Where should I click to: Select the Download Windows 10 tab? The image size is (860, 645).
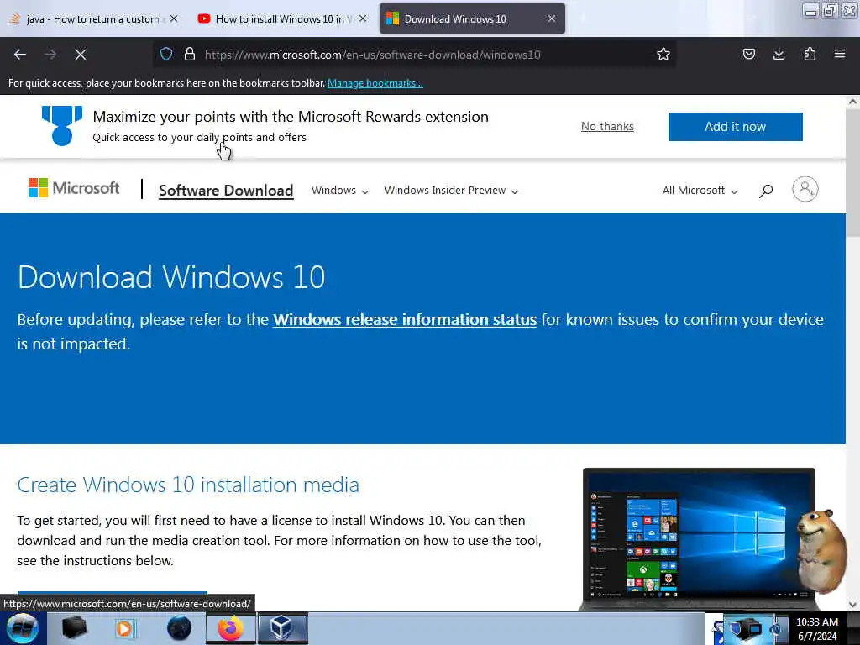[472, 18]
